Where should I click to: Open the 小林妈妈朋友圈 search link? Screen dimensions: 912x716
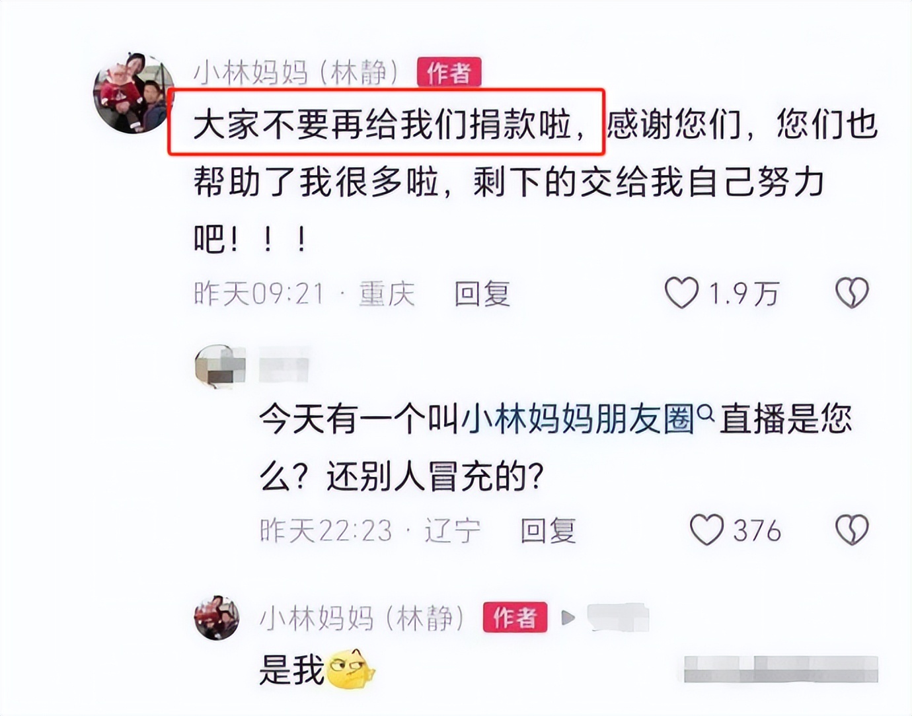(x=578, y=419)
